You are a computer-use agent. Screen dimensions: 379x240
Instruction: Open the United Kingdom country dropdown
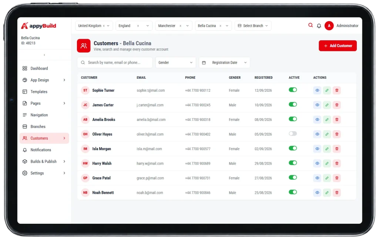[x=94, y=26]
